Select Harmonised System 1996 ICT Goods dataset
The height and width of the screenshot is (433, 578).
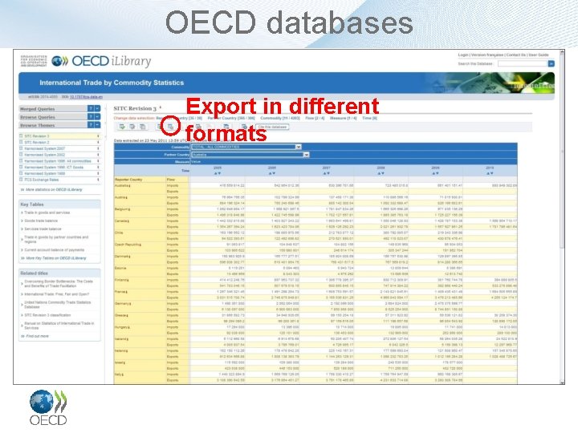point(54,167)
